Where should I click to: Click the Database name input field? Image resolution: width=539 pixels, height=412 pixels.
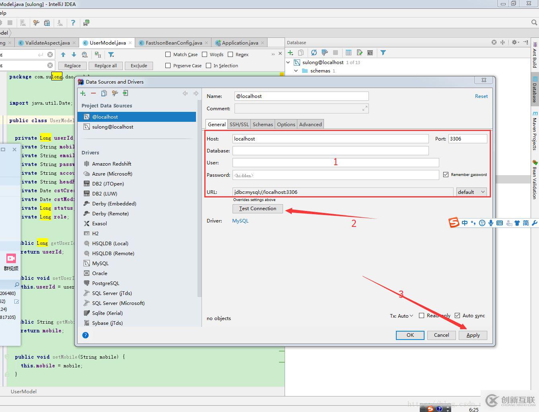coord(330,150)
